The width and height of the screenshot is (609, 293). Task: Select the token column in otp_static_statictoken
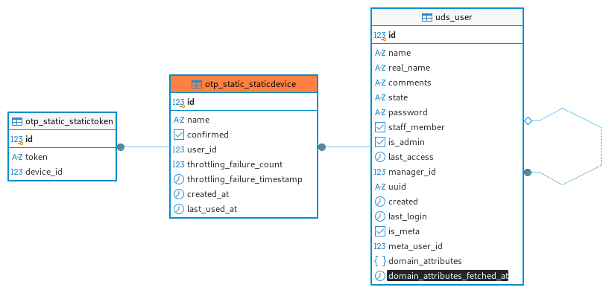(x=36, y=157)
